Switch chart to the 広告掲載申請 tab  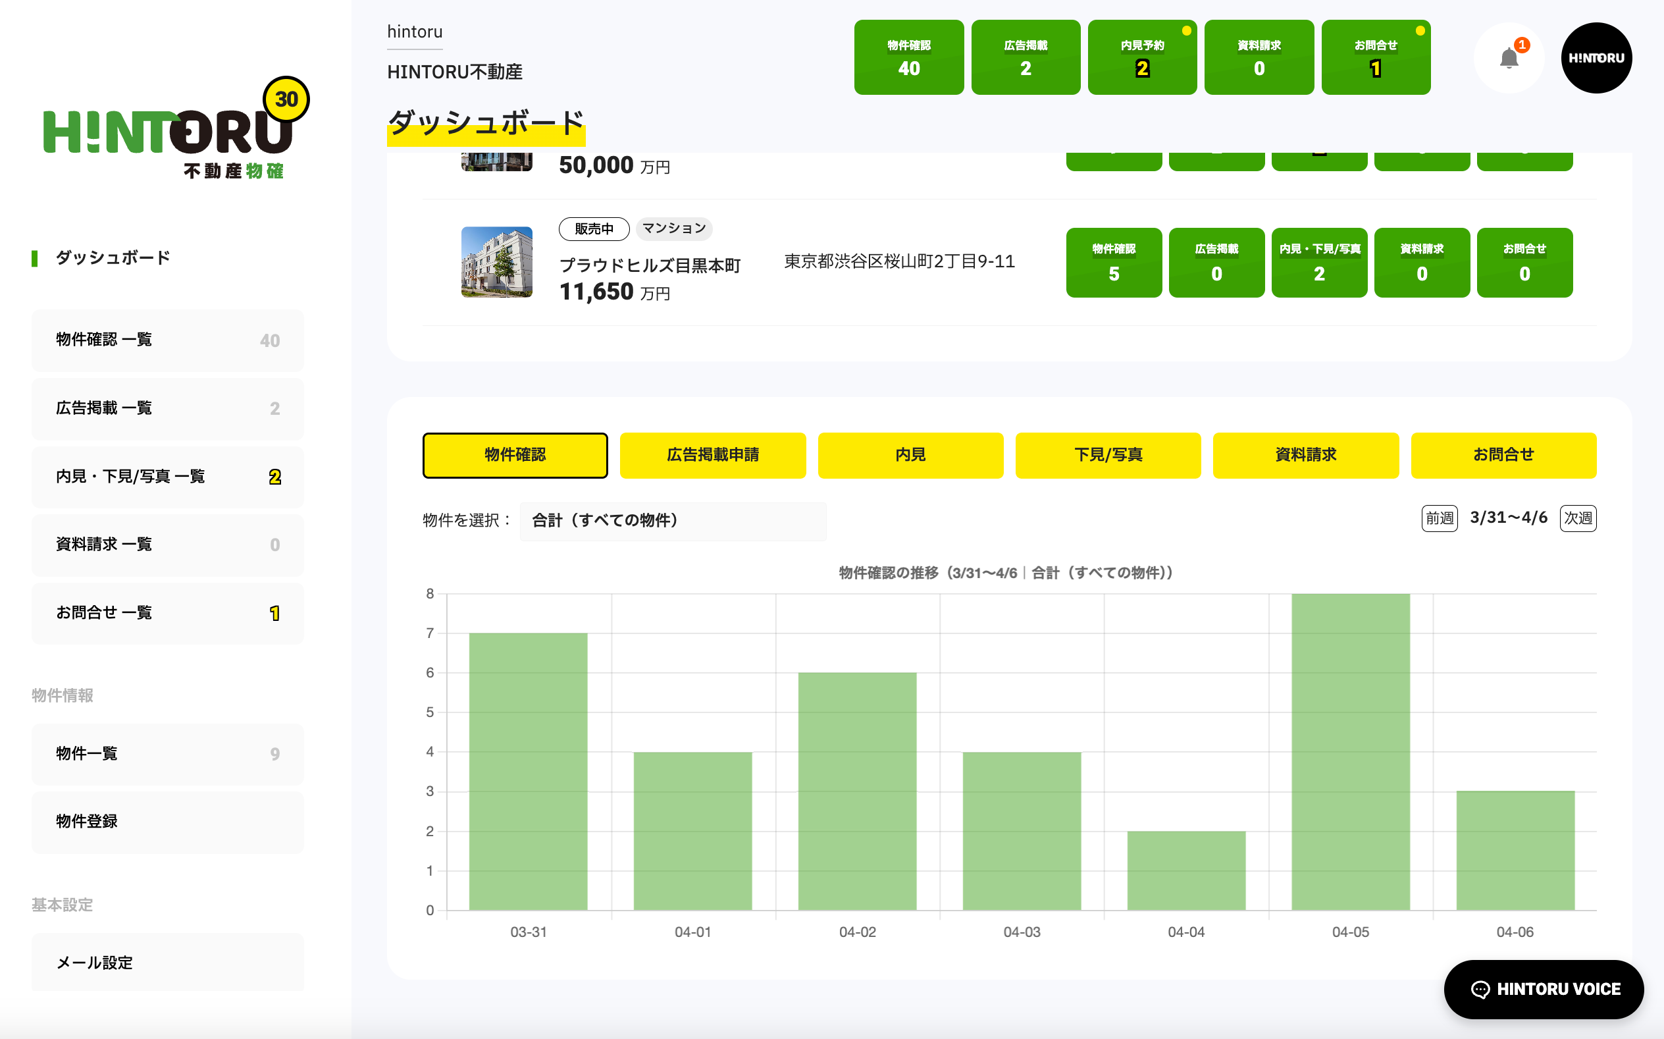pos(712,455)
